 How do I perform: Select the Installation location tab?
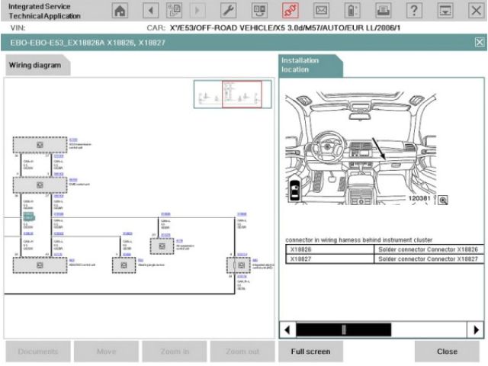(309, 65)
